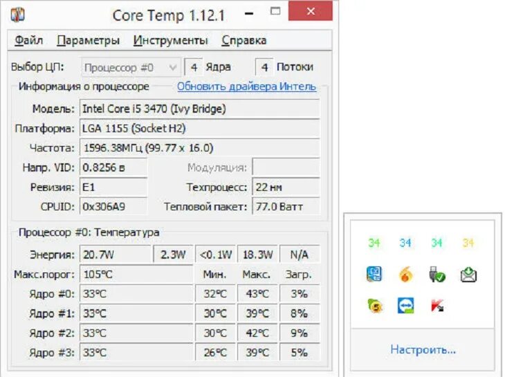Click Ядро #0 current temperature 33°C
Viewport: 505px width, 377px height.
[x=136, y=294]
